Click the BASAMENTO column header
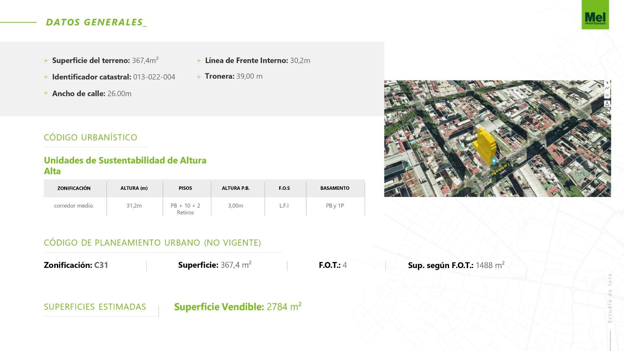 tap(335, 188)
